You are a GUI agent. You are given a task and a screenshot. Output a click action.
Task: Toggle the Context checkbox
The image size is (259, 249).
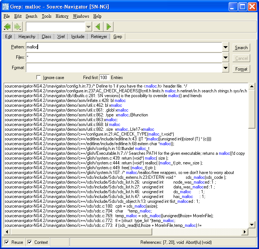pos(30,242)
